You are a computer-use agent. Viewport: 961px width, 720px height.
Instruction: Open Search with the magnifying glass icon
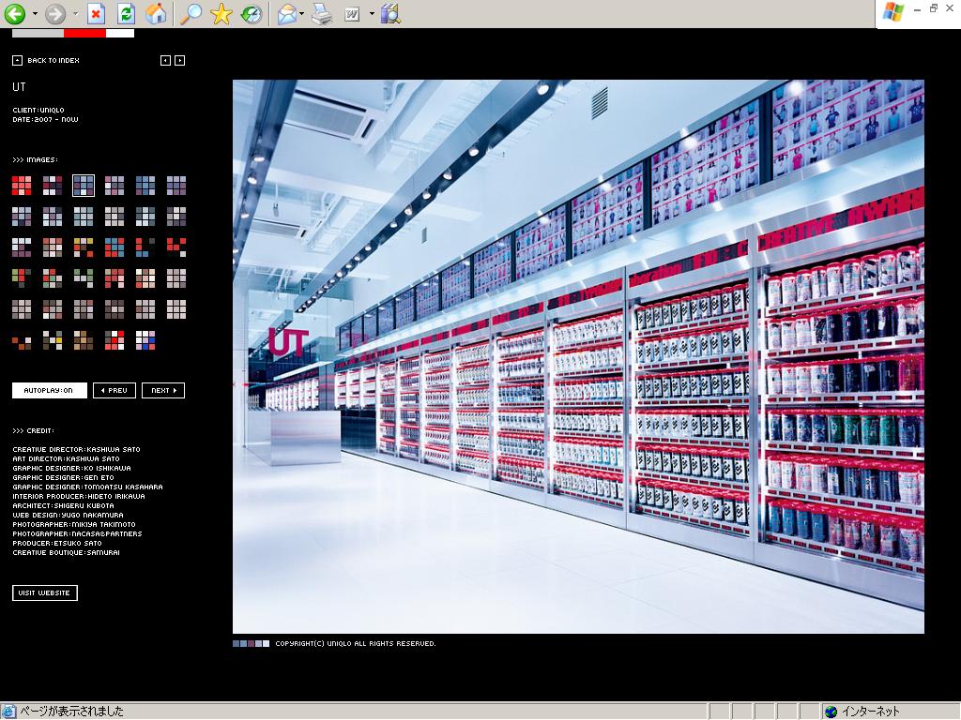pyautogui.click(x=191, y=13)
